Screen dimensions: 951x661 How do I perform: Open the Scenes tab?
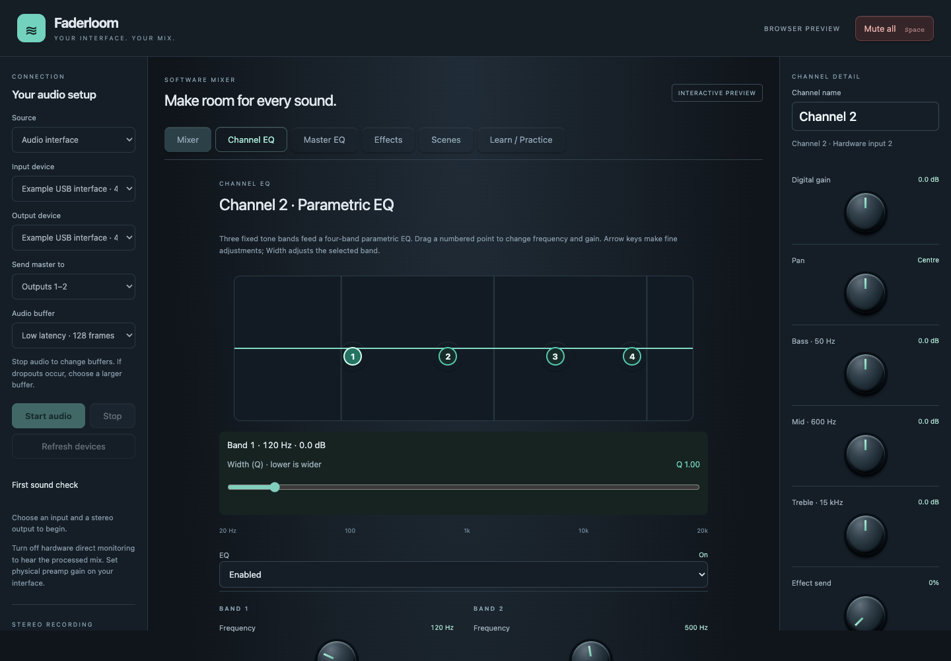coord(446,139)
